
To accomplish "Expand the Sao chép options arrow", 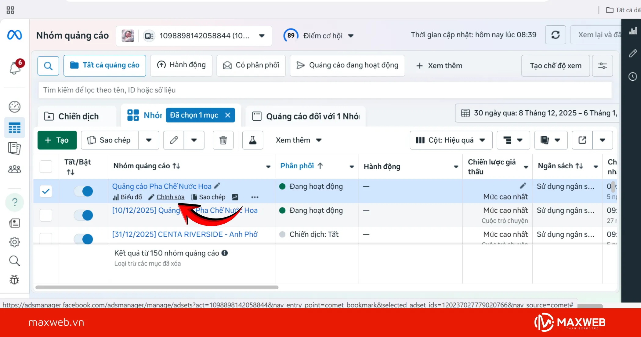I will point(149,140).
